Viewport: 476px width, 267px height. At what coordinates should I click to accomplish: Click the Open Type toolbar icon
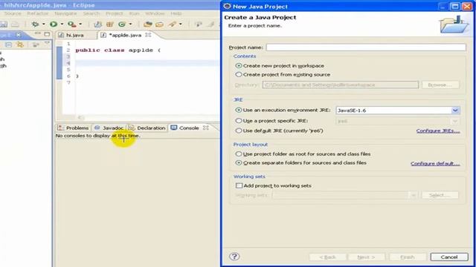148,24
